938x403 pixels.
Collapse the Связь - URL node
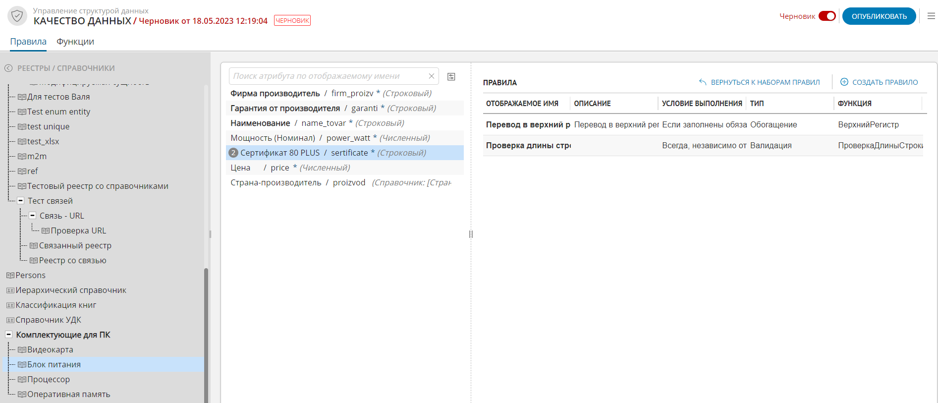click(33, 216)
